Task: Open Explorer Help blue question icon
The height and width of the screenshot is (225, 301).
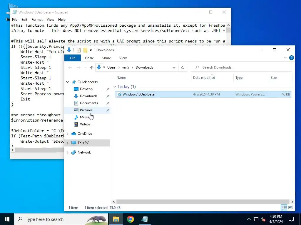Action: (x=291, y=58)
